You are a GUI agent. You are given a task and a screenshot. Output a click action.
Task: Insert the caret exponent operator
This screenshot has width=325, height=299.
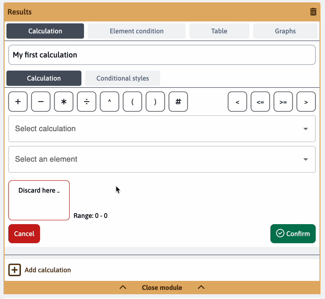[x=110, y=102]
